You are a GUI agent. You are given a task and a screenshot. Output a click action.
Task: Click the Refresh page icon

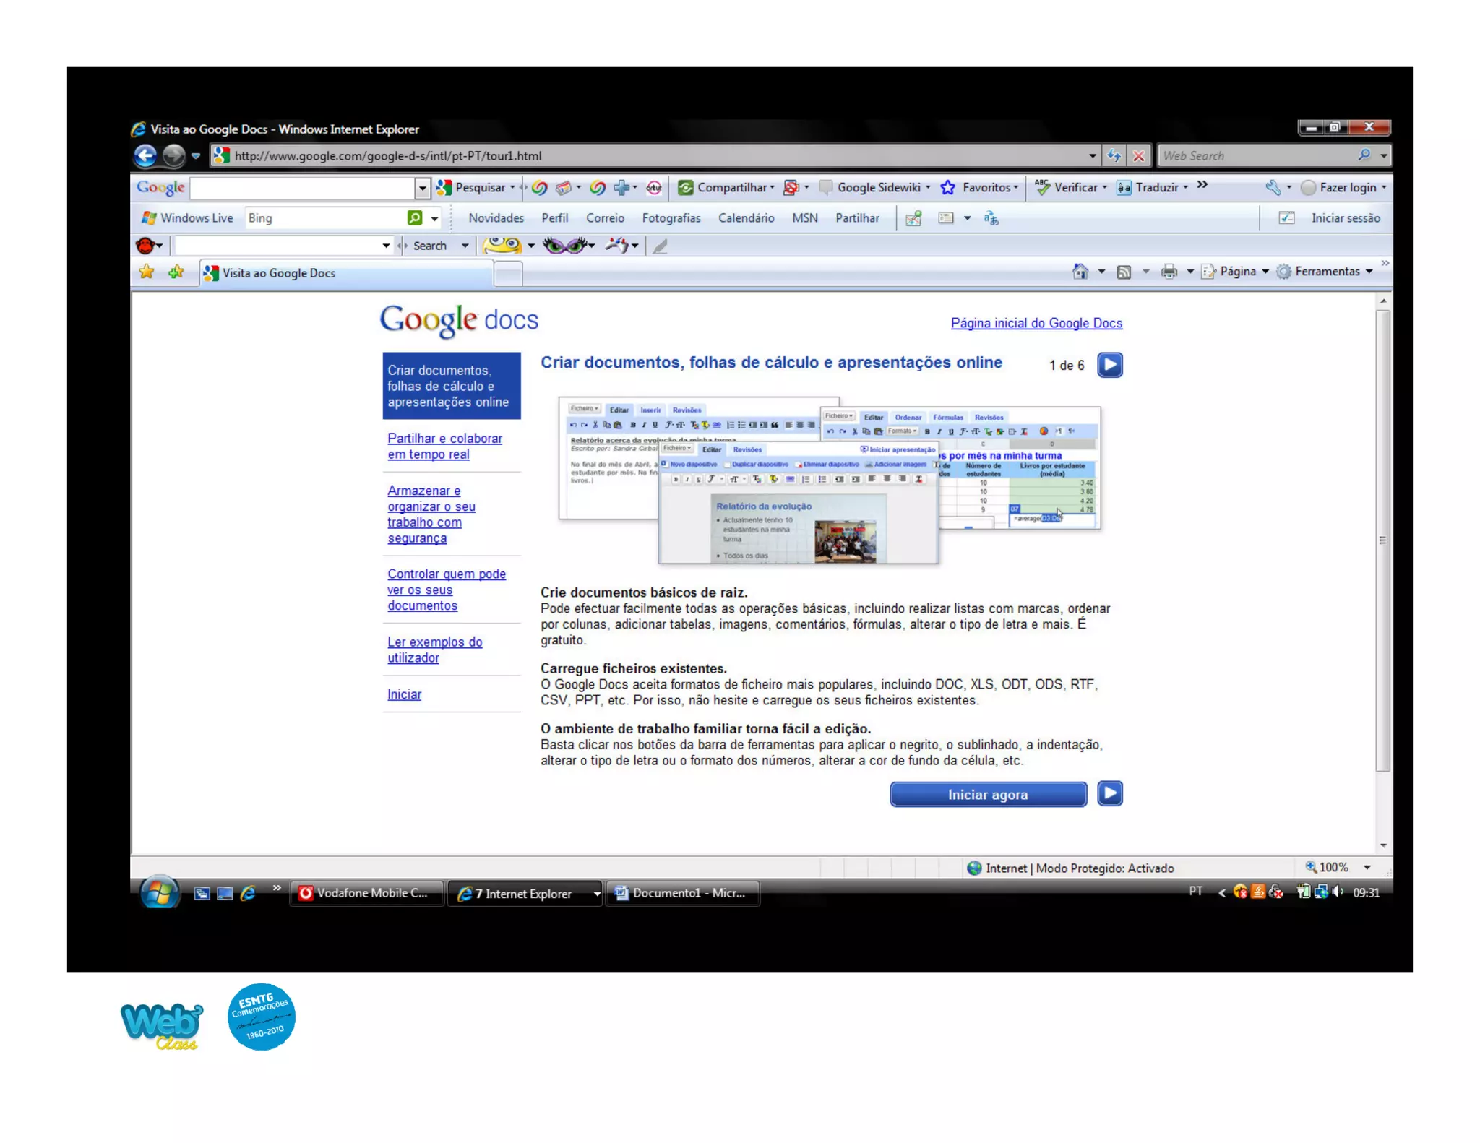(x=1114, y=155)
